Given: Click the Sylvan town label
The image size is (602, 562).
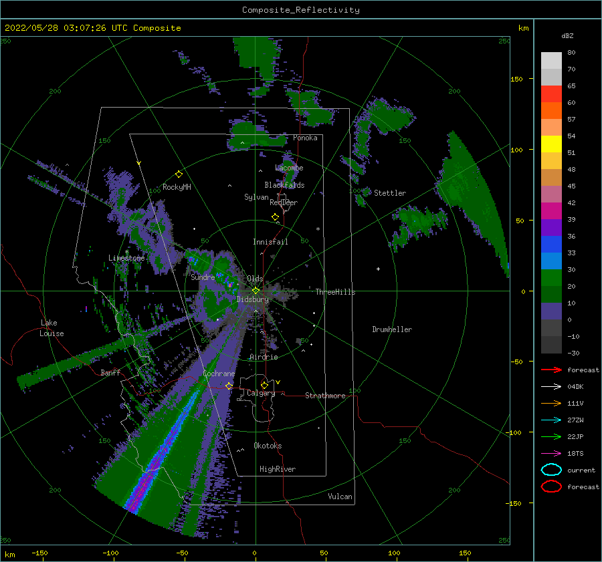Looking at the screenshot, I should [x=256, y=197].
